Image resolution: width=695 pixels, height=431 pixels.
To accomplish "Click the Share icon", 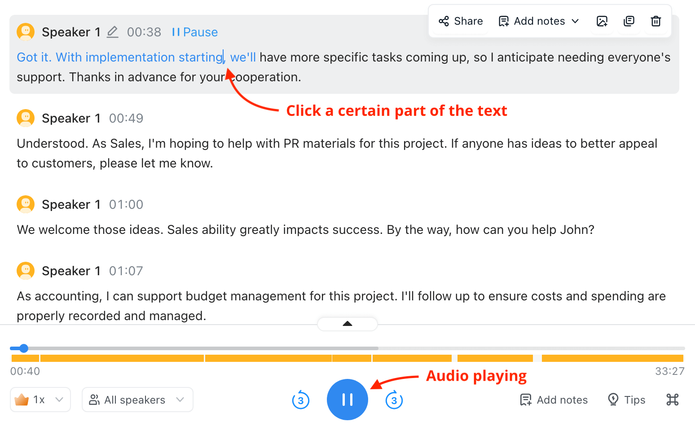I will (444, 21).
